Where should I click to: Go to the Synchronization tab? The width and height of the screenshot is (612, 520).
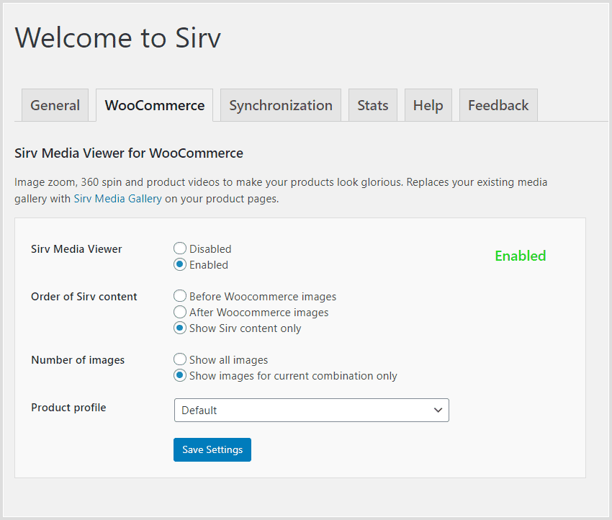[x=281, y=105]
